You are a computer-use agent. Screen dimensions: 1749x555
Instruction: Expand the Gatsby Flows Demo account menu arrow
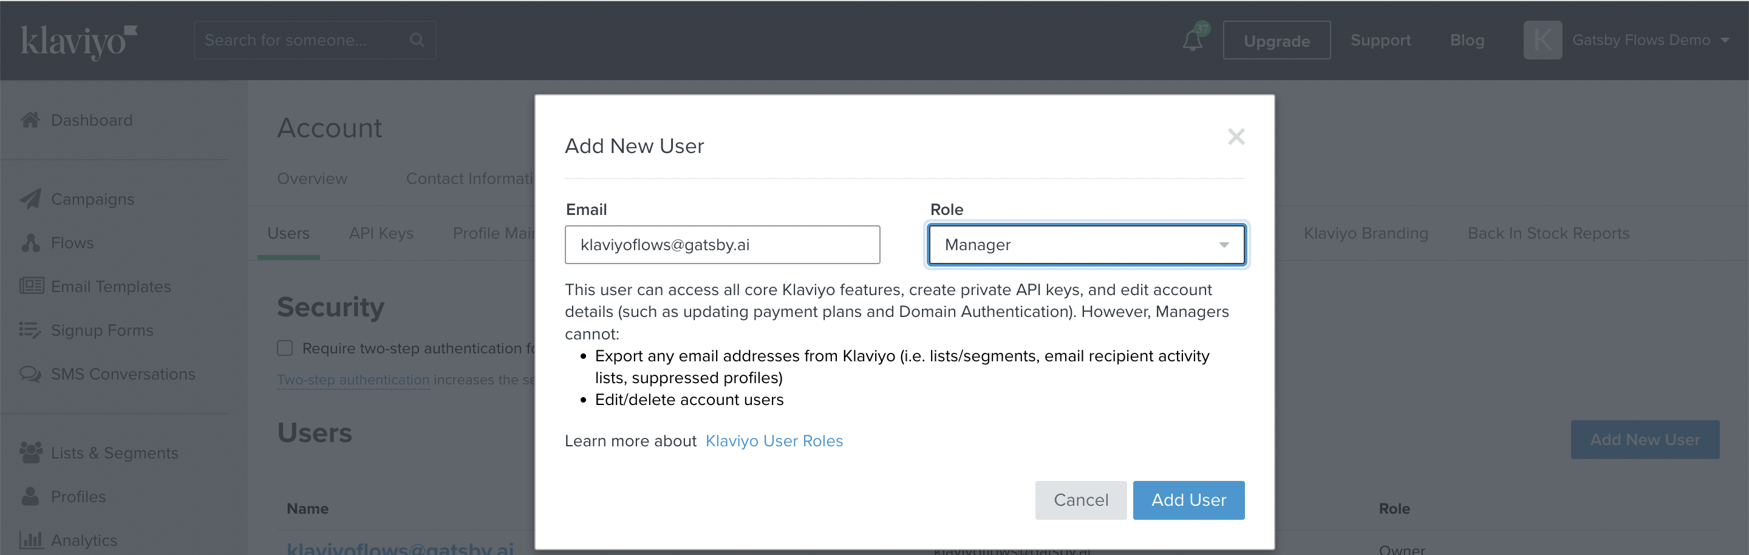tap(1725, 41)
